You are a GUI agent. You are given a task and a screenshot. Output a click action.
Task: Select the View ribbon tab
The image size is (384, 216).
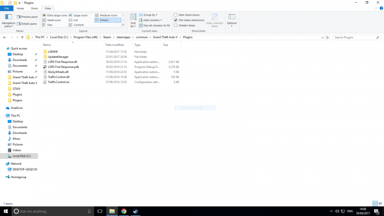click(48, 8)
